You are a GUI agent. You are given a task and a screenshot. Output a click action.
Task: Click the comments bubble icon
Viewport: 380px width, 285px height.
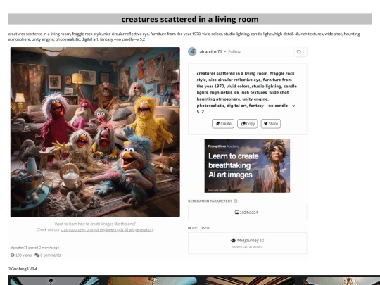pyautogui.click(x=37, y=255)
